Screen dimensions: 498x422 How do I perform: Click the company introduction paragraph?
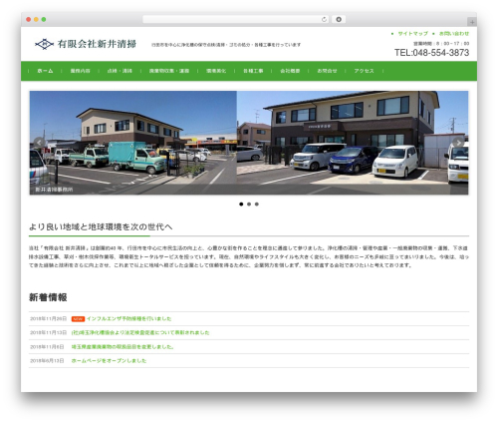pyautogui.click(x=249, y=256)
